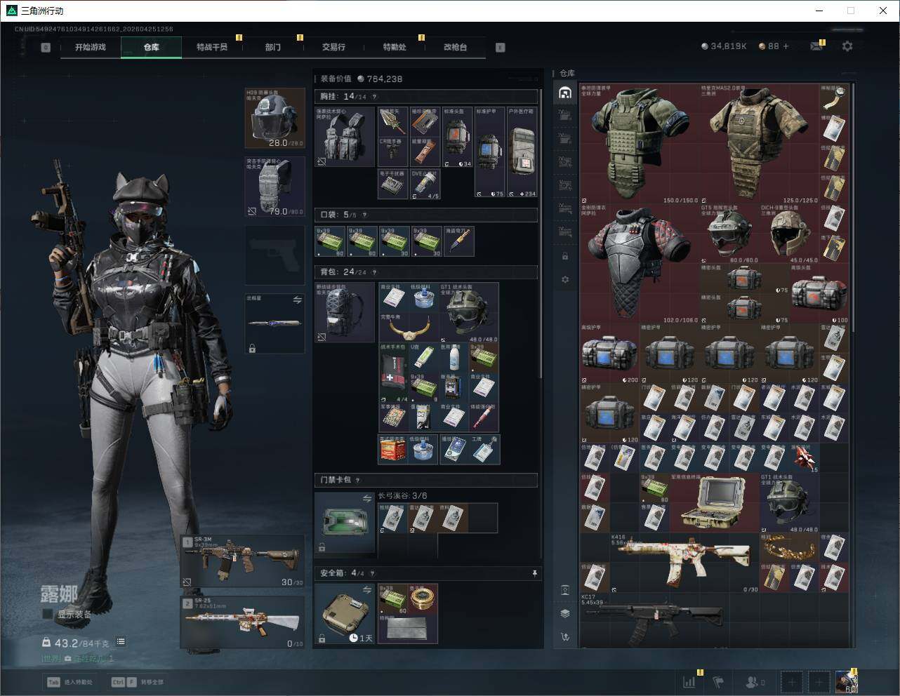Viewport: 900px width, 696px height.
Task: Select the 改枪台 tab
Action: coord(455,47)
